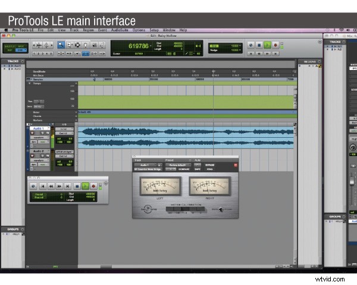Select the Zoomer magnifier tool
Viewport: 357px width, 285px height.
(x=61, y=45)
